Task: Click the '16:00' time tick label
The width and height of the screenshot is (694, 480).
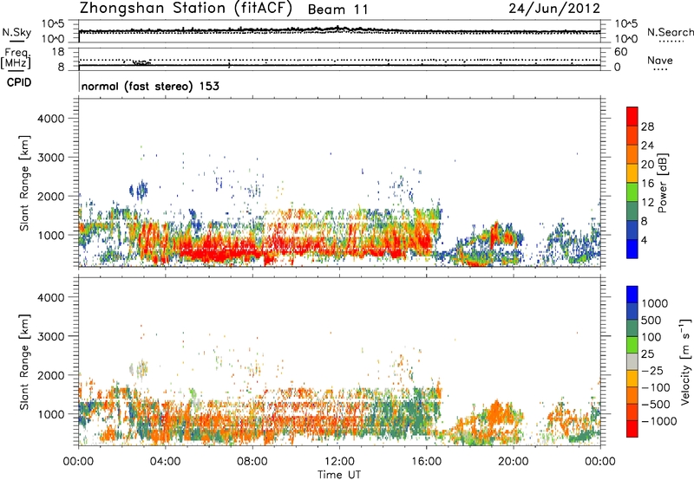Action: click(426, 462)
